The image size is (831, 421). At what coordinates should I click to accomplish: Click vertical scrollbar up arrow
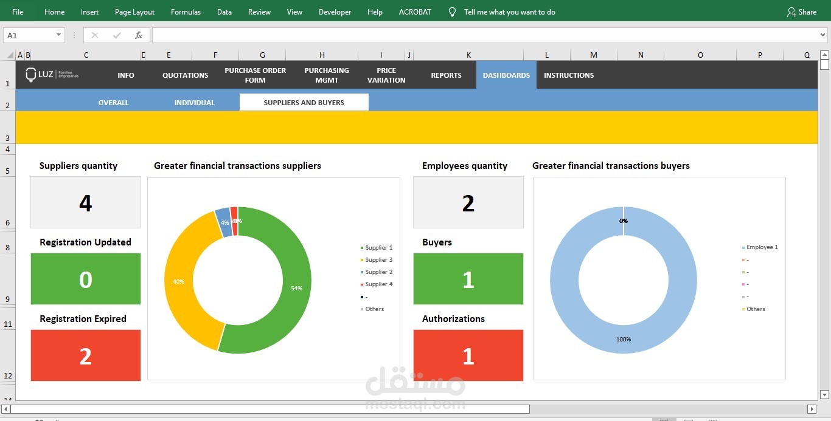click(x=824, y=55)
